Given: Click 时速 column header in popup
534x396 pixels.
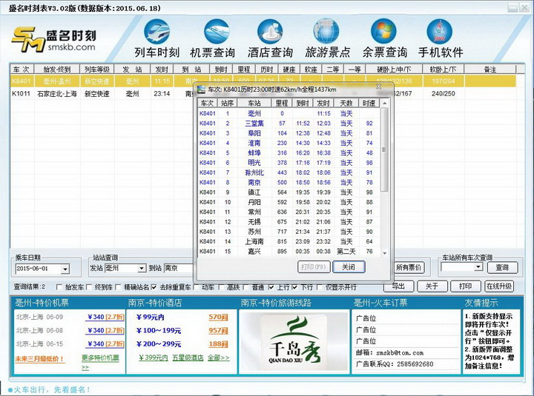Looking at the screenshot, I should click(369, 103).
